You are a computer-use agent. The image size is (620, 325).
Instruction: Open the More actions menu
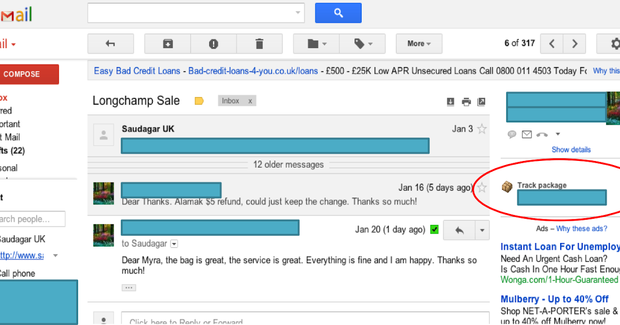click(419, 44)
